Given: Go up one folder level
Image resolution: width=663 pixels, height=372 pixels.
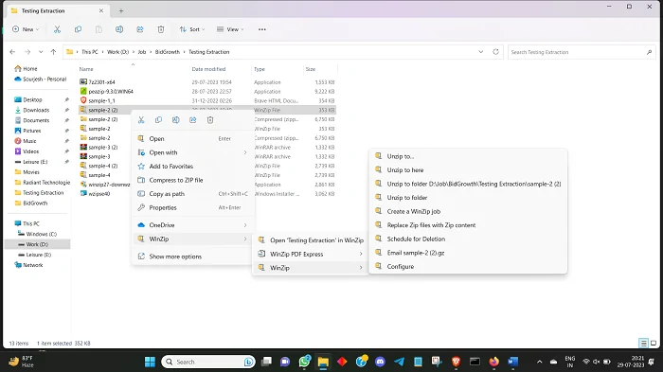Looking at the screenshot, I should coord(53,52).
